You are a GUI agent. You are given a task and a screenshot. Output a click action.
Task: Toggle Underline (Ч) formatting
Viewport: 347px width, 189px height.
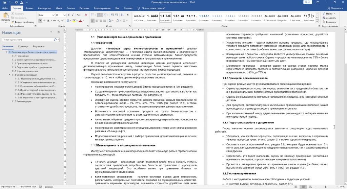point(48,21)
